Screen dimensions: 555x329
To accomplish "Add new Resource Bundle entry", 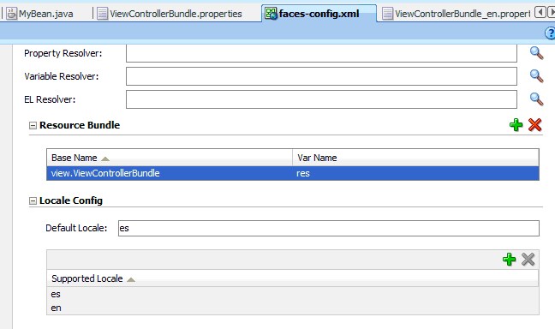I will click(516, 124).
